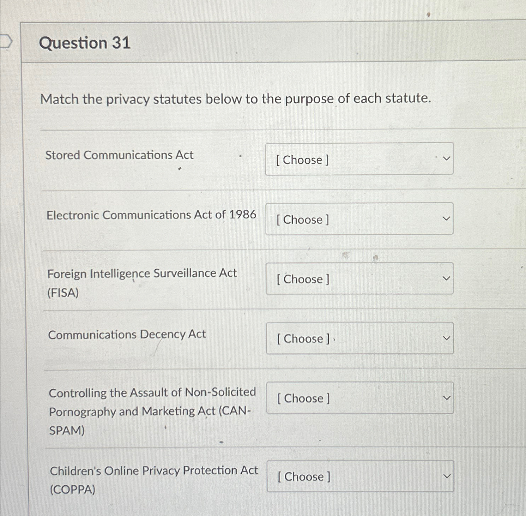
Task: Select the matching instructions text
Action: 236,99
